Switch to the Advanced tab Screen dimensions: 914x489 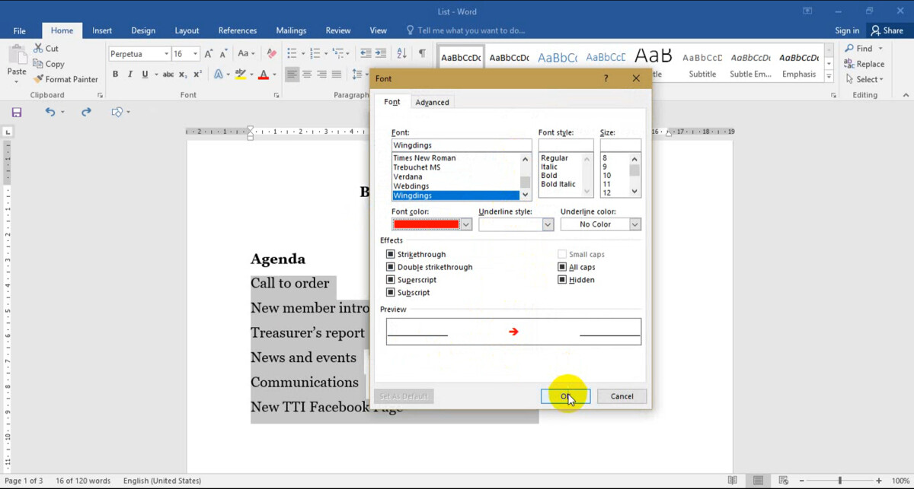point(432,102)
